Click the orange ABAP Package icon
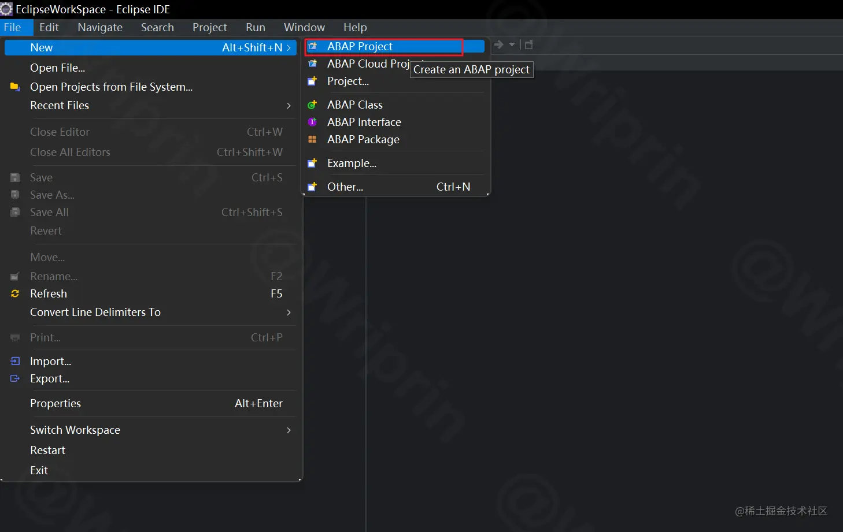This screenshot has height=532, width=843. pos(312,139)
